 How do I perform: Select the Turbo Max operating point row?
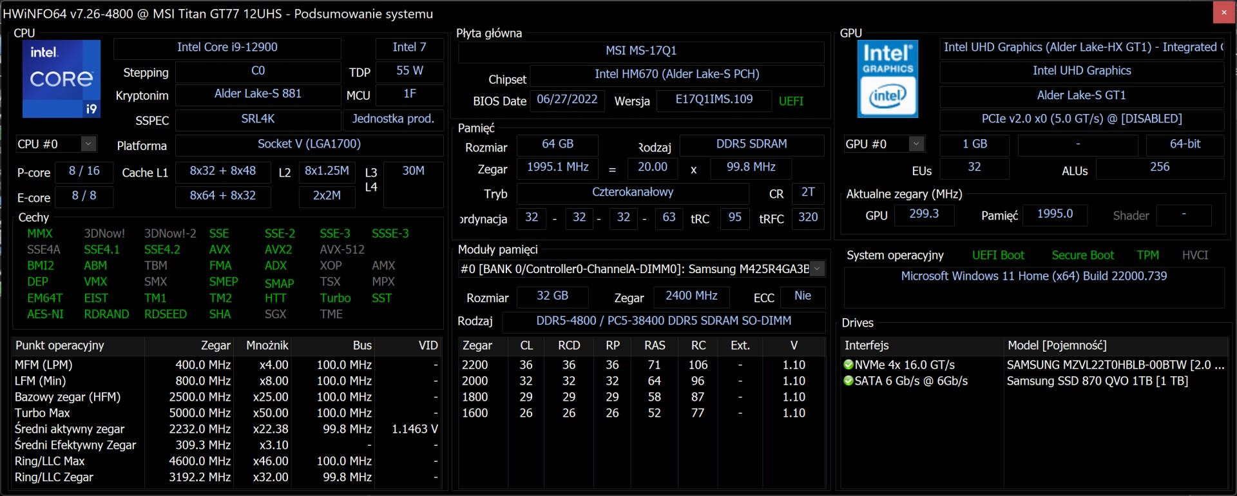pyautogui.click(x=227, y=414)
